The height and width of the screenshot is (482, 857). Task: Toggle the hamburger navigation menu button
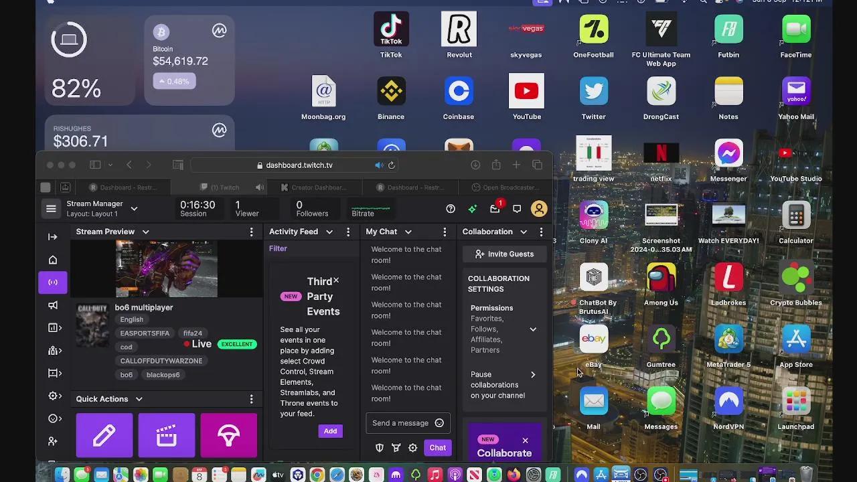click(51, 209)
